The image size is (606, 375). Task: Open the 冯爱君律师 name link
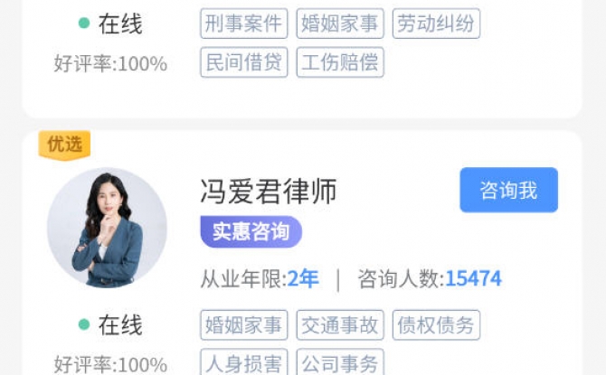click(x=269, y=192)
